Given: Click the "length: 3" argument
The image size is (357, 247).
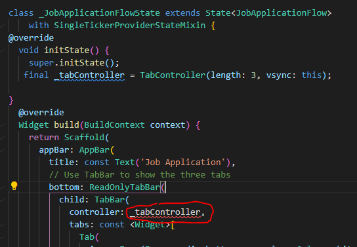Looking at the screenshot, I should pos(234,75).
